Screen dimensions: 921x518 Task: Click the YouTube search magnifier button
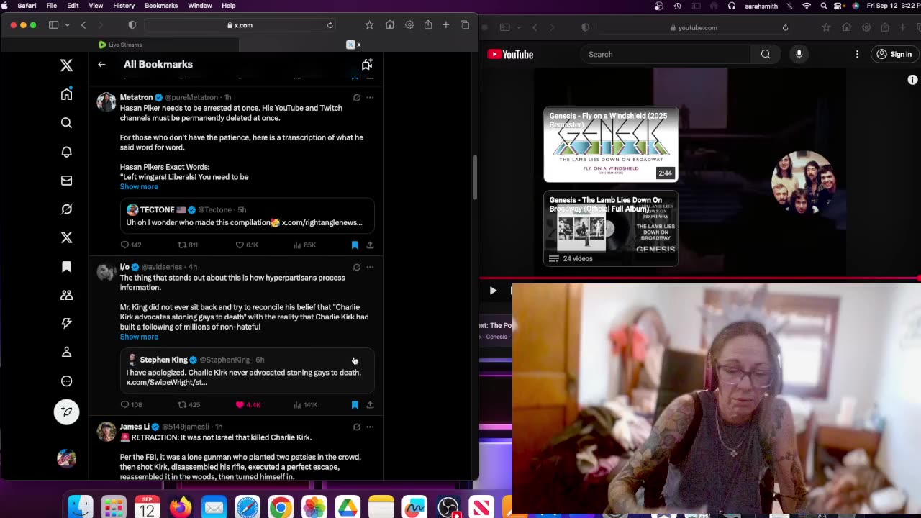coord(766,54)
